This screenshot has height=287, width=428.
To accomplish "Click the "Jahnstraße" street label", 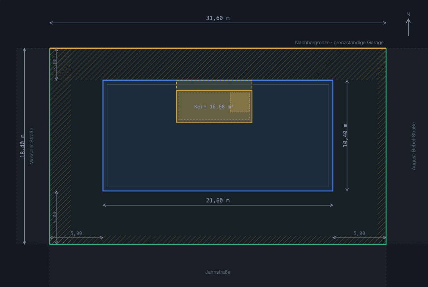I will coord(218,272).
